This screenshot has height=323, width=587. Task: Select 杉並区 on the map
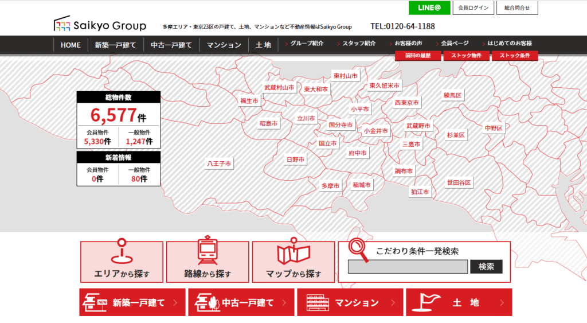point(456,135)
